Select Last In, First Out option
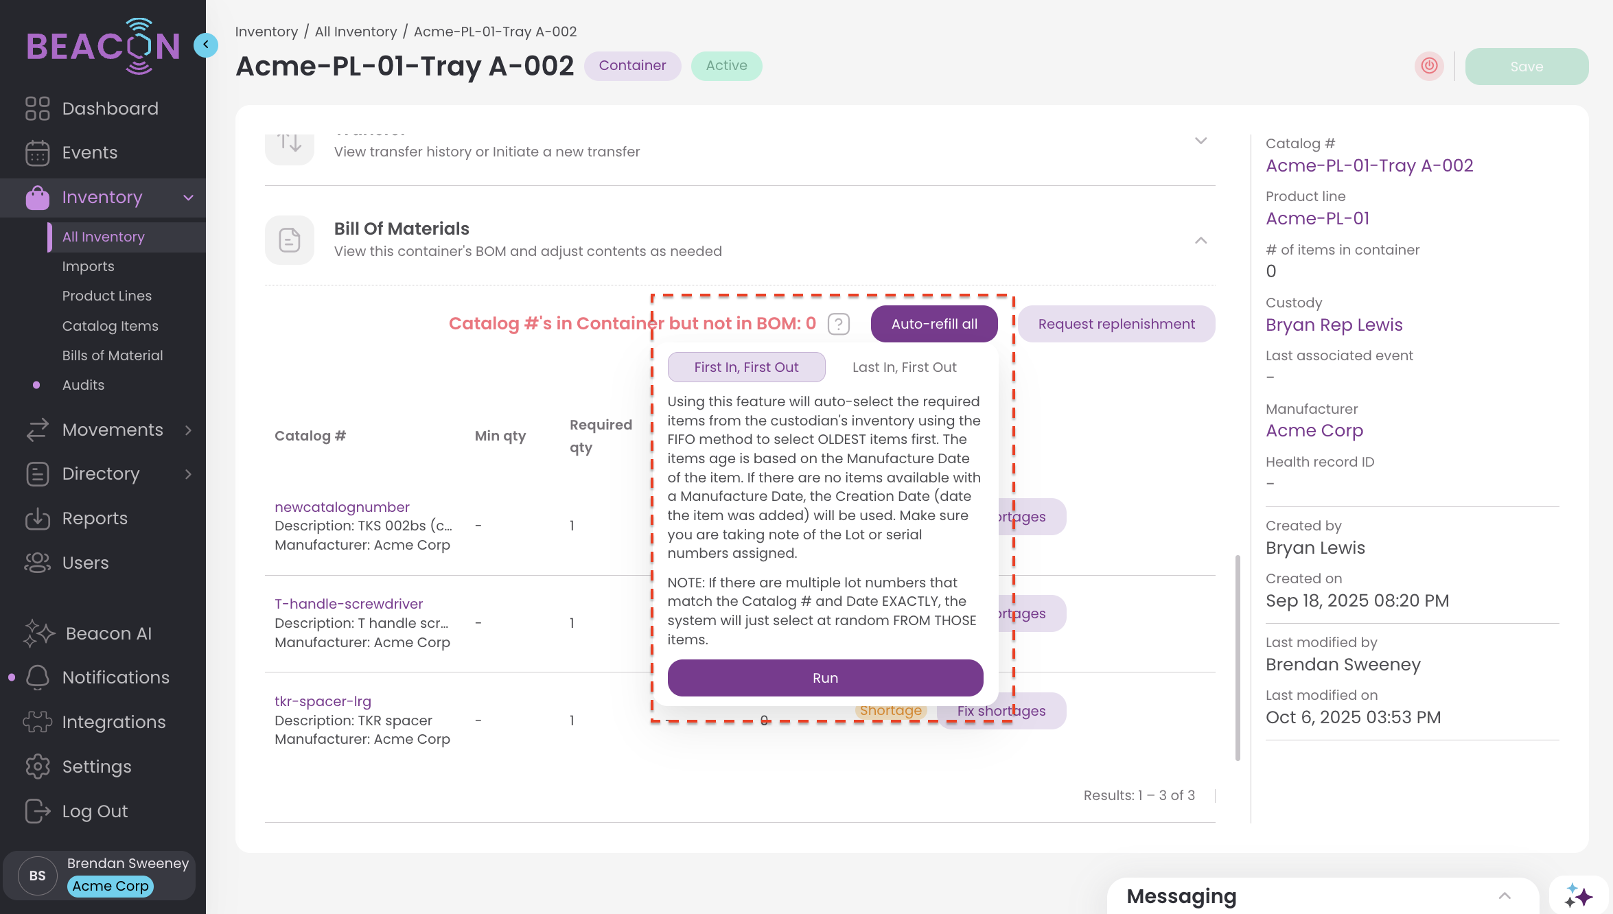Viewport: 1613px width, 914px height. tap(904, 367)
